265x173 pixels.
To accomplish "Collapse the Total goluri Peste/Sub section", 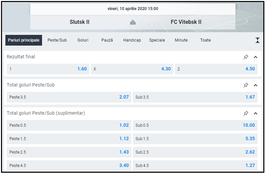I will pos(256,85).
